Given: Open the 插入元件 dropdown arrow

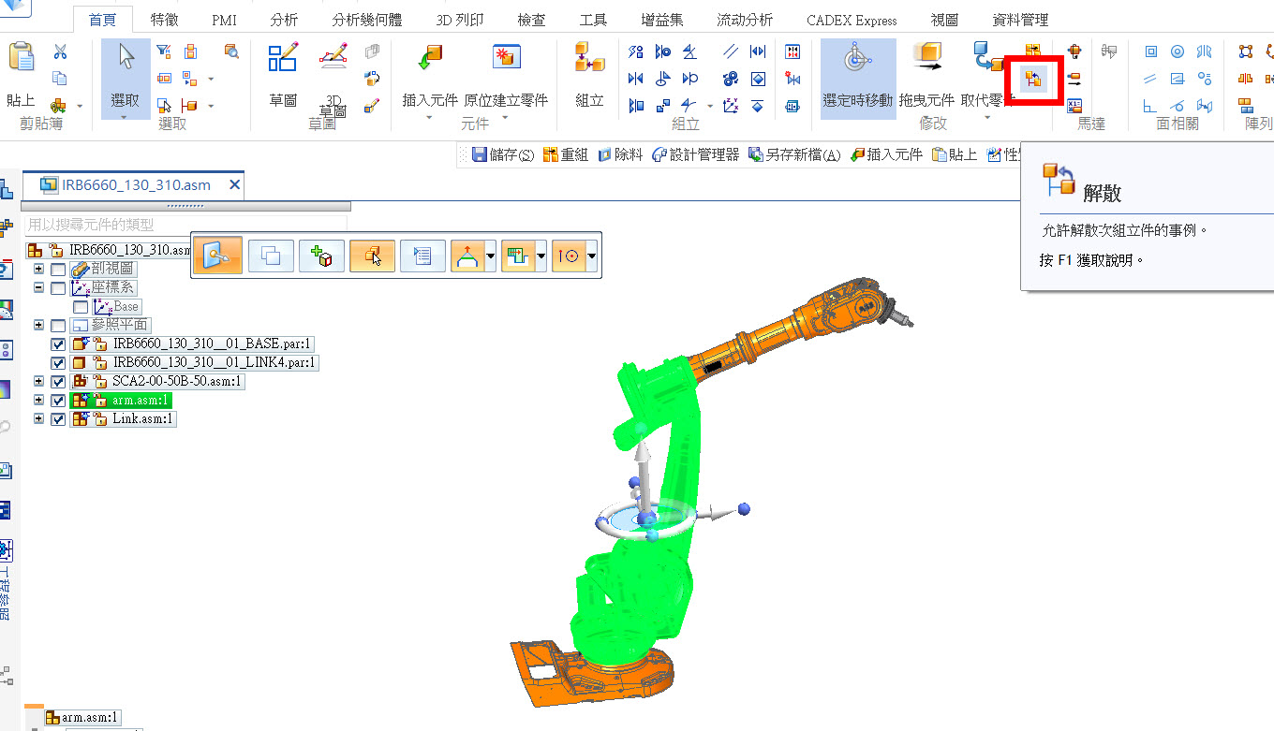Looking at the screenshot, I should pyautogui.click(x=430, y=117).
